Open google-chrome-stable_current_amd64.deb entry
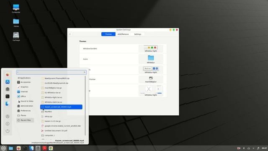The width and height of the screenshot is (268, 151). point(61,126)
